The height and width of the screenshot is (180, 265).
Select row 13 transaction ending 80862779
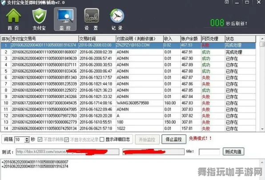point(128,122)
